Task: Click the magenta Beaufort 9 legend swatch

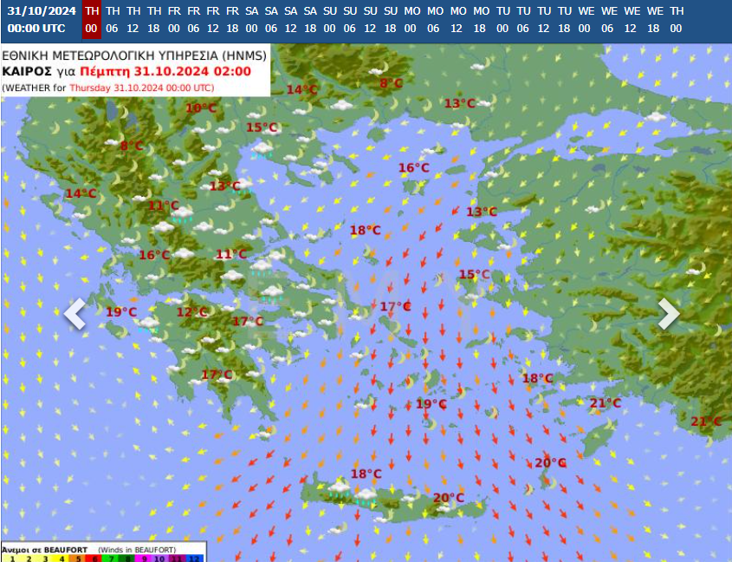Action: click(x=145, y=559)
